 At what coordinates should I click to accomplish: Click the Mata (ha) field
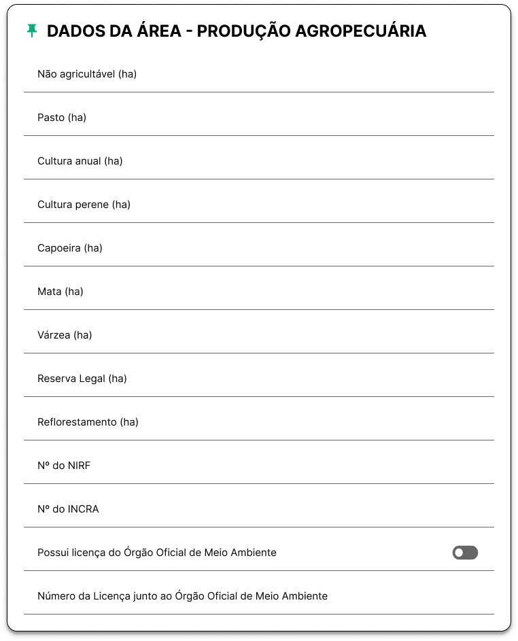(259, 292)
